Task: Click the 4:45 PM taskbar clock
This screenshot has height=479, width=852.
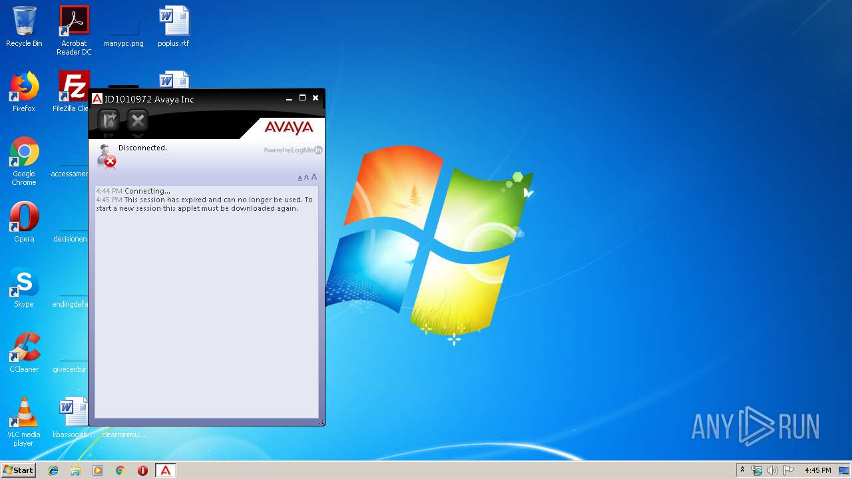Action: [x=817, y=470]
